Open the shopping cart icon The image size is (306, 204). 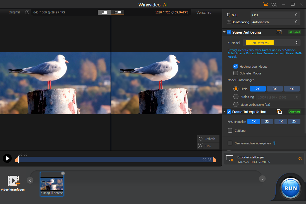(265, 4)
